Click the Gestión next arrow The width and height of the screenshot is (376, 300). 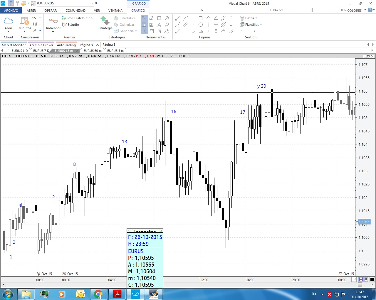click(255, 31)
